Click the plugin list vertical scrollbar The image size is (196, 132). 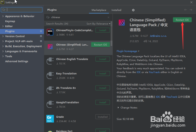[x=111, y=34]
